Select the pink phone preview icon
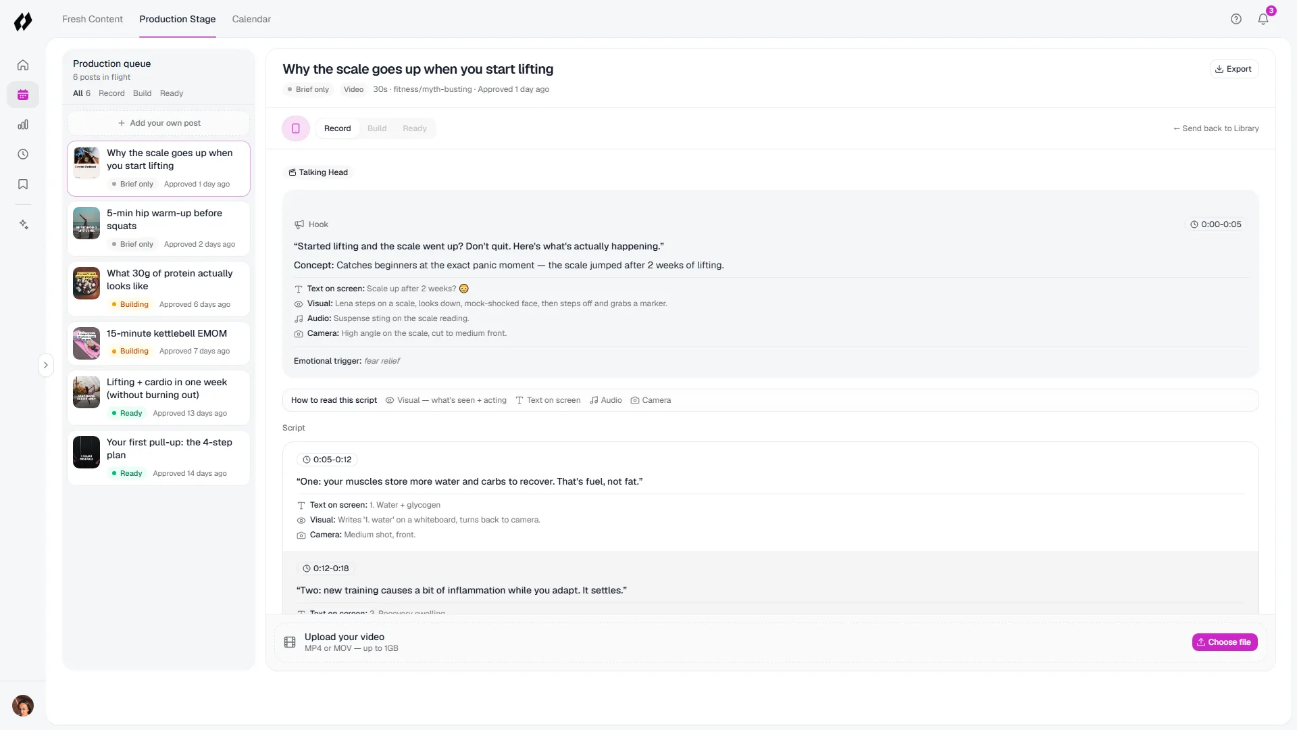This screenshot has height=730, width=1297. pyautogui.click(x=296, y=128)
